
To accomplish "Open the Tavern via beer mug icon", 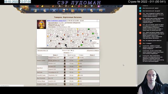I will [64, 10].
